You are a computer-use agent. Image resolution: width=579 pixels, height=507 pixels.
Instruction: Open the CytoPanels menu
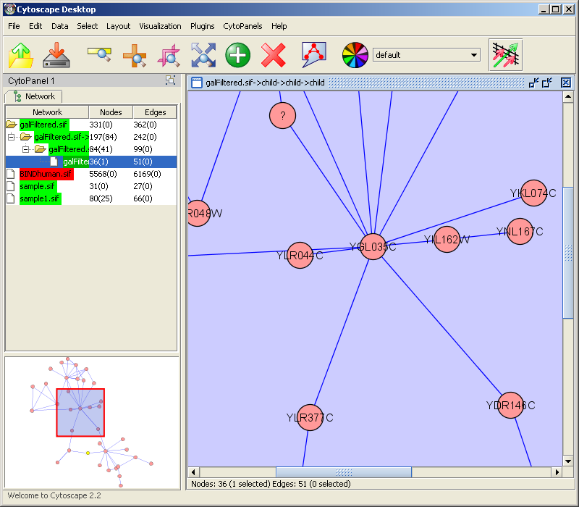[242, 26]
